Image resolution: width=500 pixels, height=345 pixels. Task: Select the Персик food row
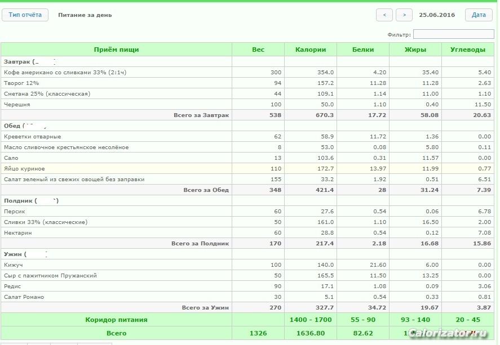point(247,211)
